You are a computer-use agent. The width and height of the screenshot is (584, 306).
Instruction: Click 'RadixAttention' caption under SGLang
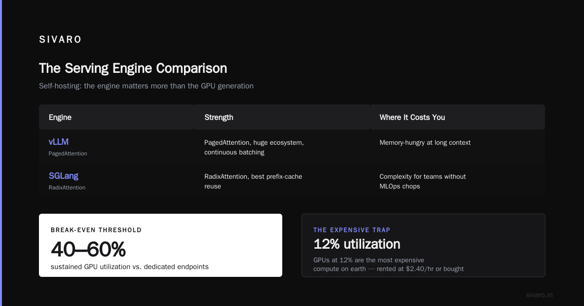coord(67,187)
